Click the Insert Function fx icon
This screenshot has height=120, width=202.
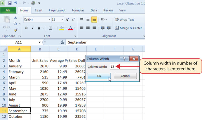point(62,42)
